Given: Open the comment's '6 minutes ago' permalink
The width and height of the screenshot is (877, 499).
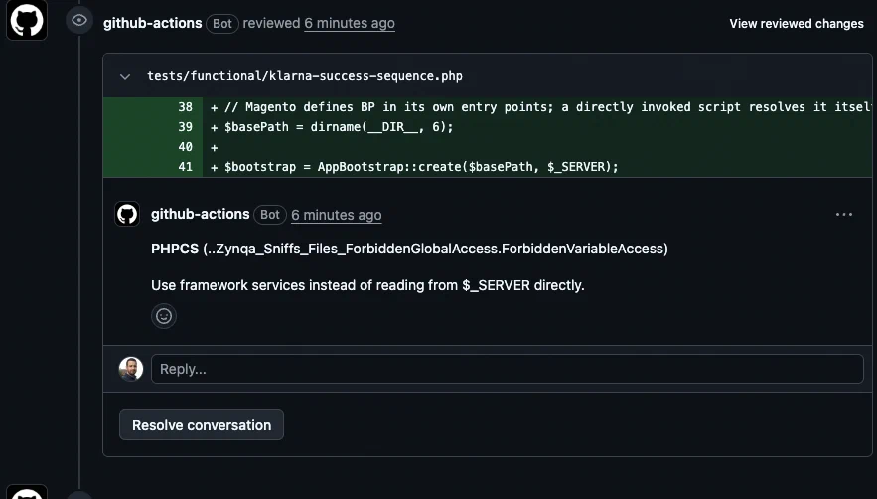Looking at the screenshot, I should pyautogui.click(x=336, y=215).
